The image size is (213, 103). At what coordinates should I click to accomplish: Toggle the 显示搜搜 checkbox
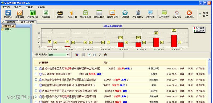click(x=200, y=15)
